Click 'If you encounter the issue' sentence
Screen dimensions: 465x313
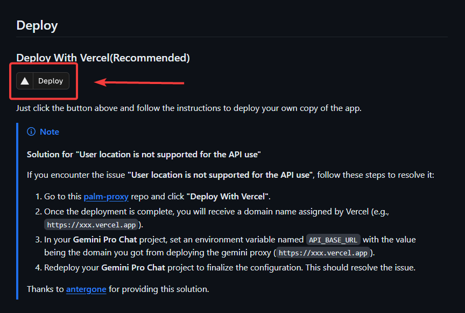pos(230,175)
